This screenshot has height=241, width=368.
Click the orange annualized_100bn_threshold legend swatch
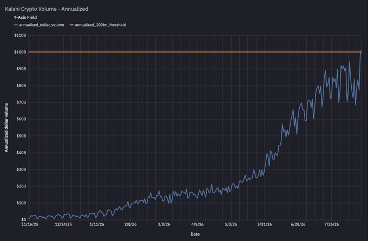(71, 25)
